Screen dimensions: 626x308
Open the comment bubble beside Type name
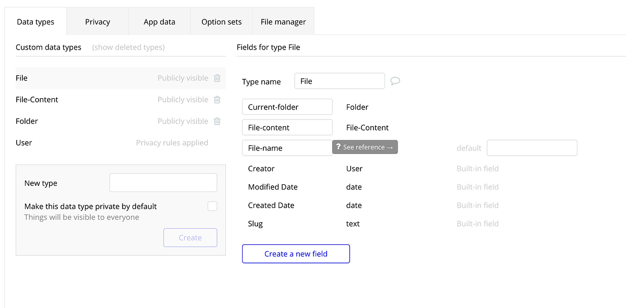(x=395, y=80)
